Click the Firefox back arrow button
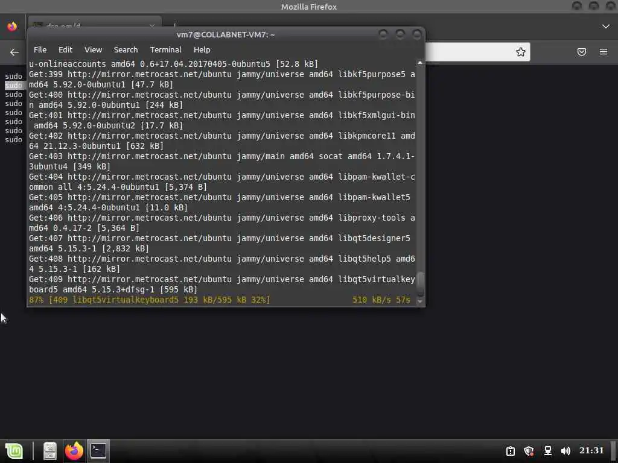Screen dimensions: 618x463 point(14,52)
